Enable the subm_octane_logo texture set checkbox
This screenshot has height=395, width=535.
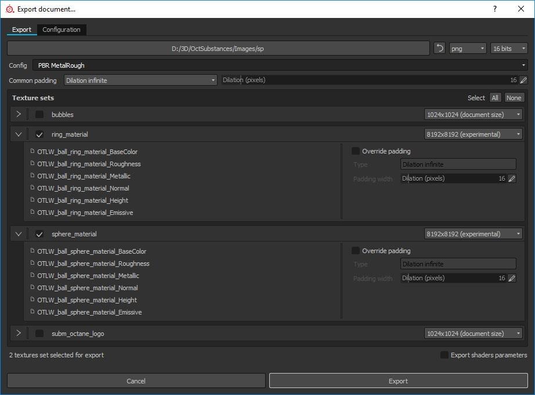[39, 334]
